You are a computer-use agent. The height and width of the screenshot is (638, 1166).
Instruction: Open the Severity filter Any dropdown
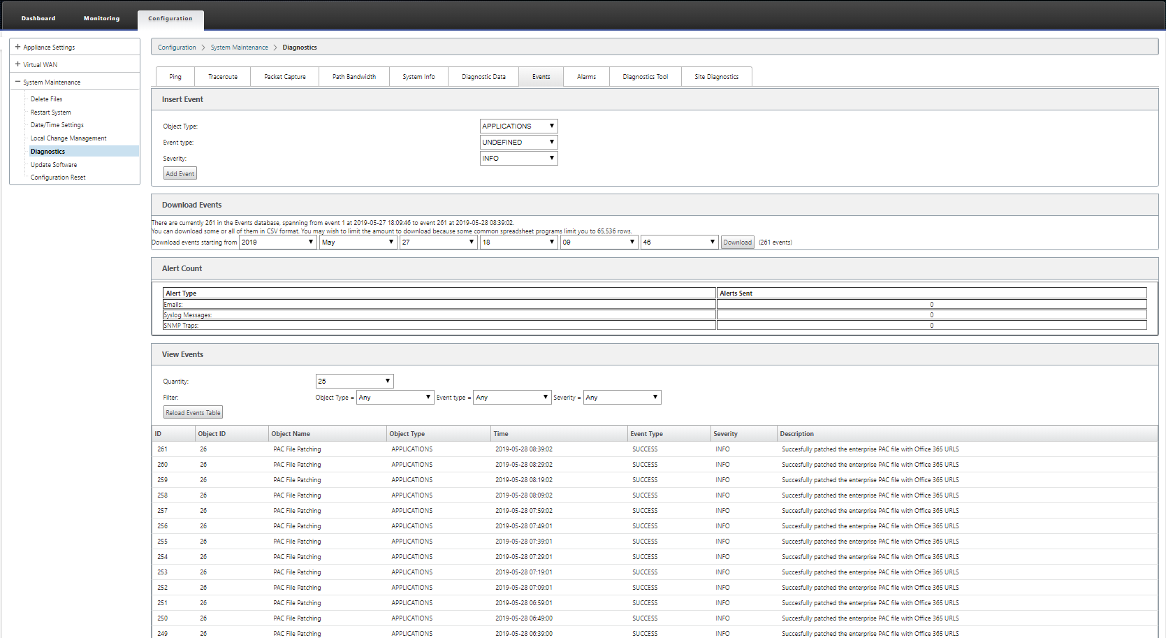tap(622, 397)
